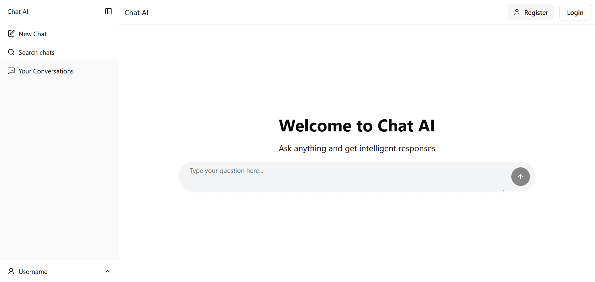595x282 pixels.
Task: Collapse the Username section chevron
Action: point(108,271)
